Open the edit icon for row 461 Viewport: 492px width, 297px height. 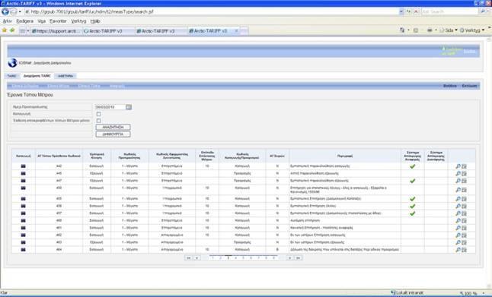(464, 228)
